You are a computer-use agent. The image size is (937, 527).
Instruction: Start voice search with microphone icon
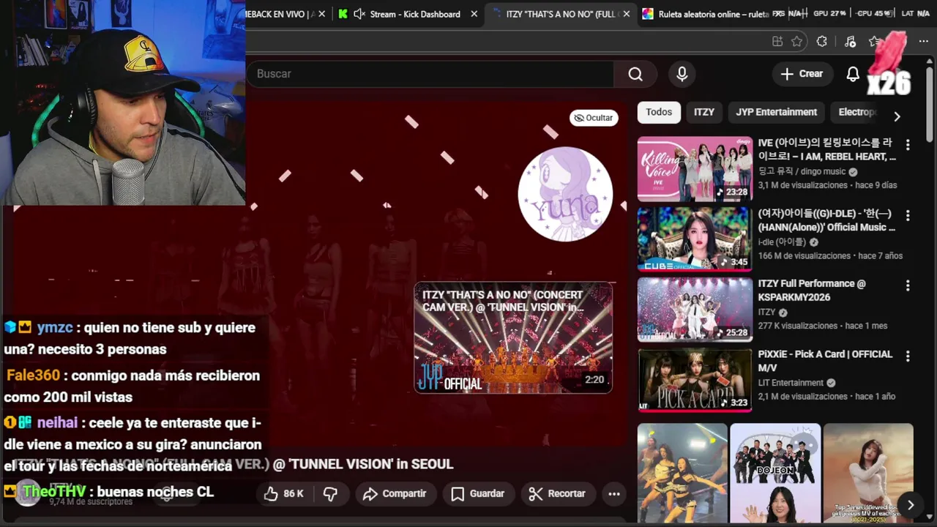[x=682, y=74]
